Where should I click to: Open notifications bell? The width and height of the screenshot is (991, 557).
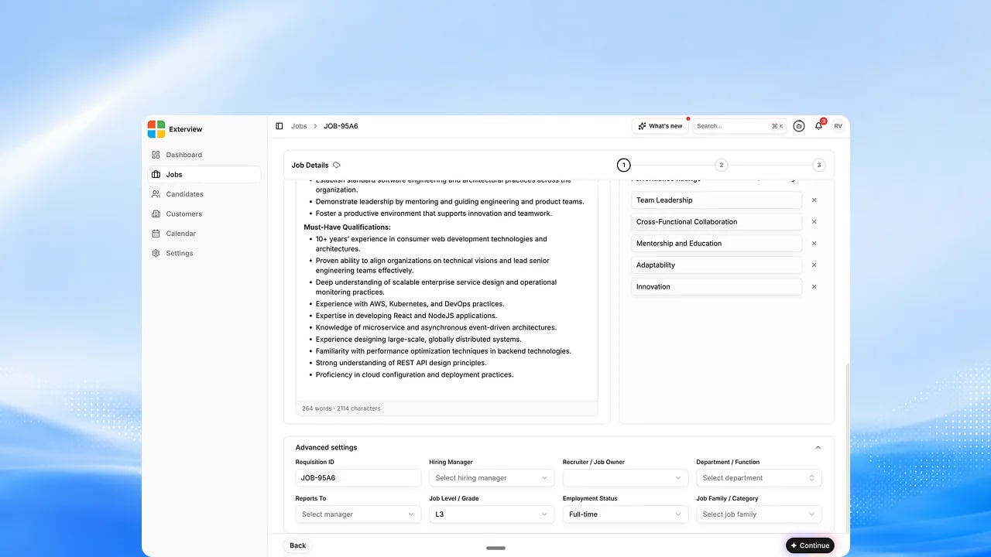pyautogui.click(x=818, y=126)
